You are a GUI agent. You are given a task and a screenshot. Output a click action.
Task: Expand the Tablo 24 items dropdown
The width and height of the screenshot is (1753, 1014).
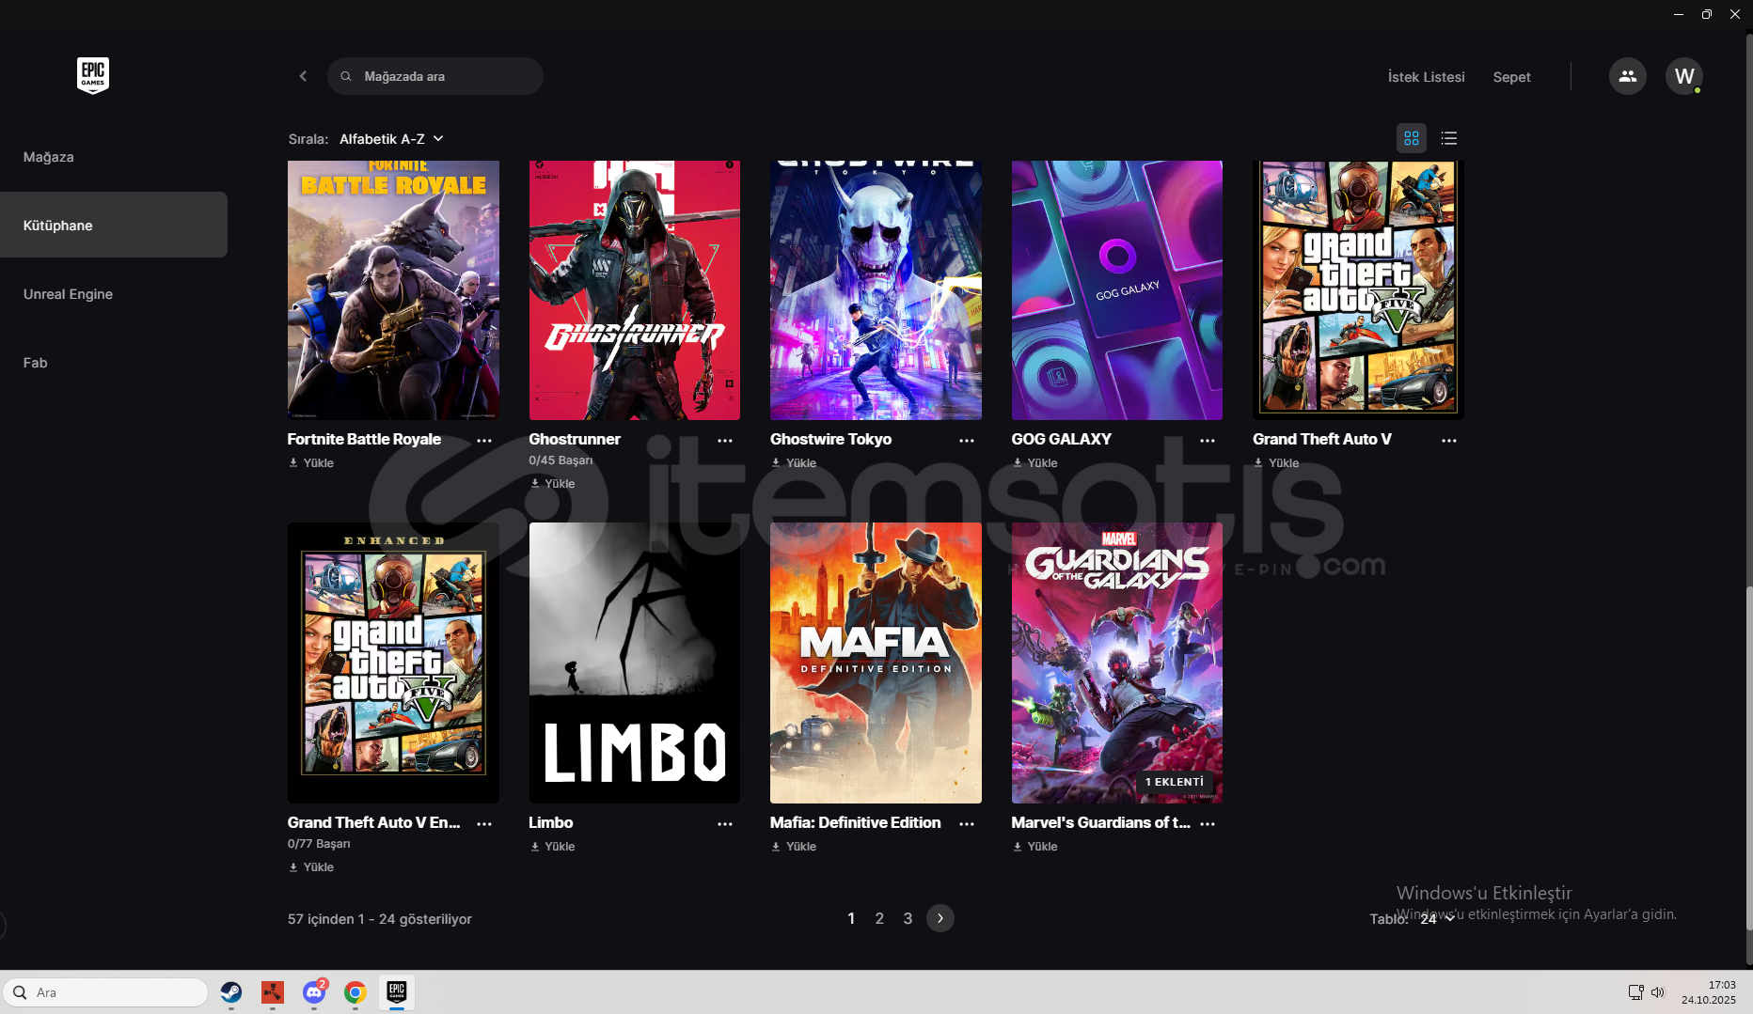click(x=1437, y=919)
